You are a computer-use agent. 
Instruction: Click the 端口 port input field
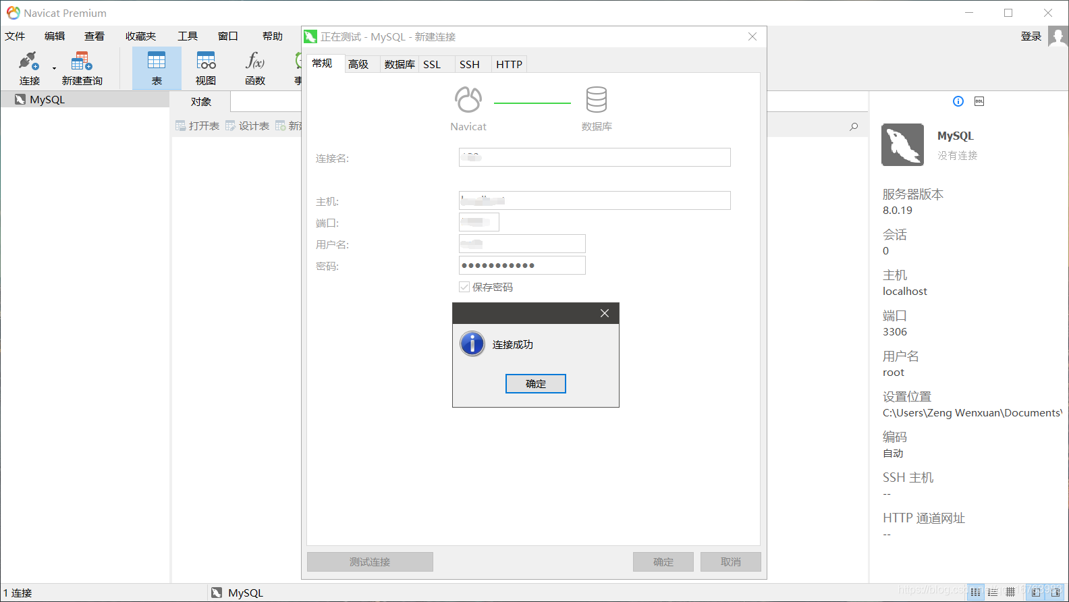[x=479, y=222]
